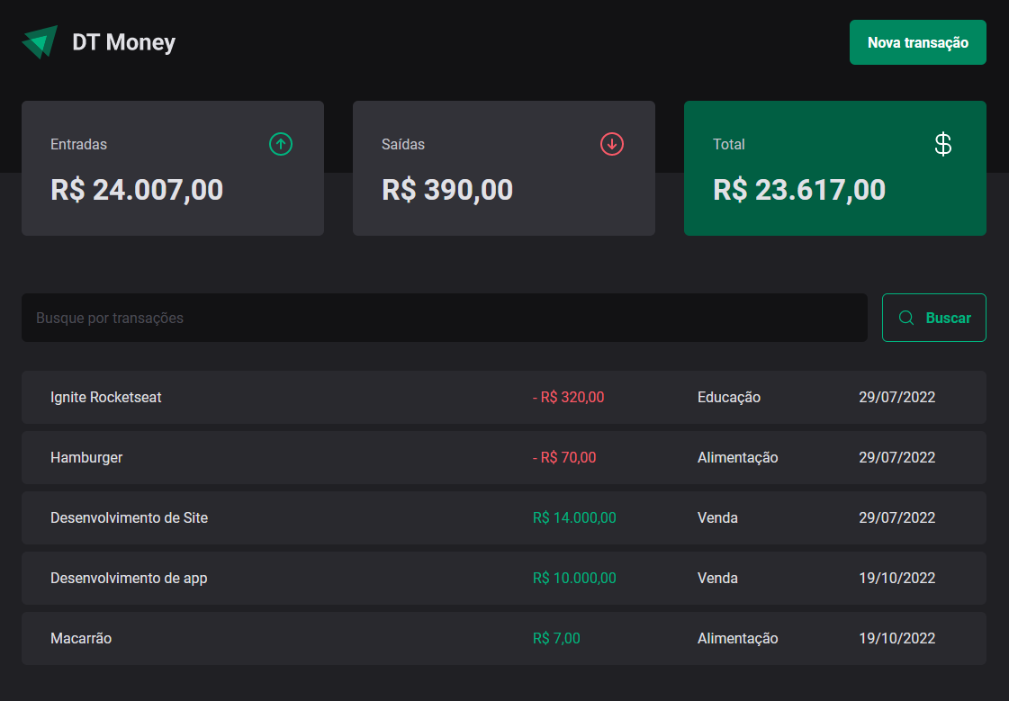Click the red -R$ 320,00 value

click(568, 397)
